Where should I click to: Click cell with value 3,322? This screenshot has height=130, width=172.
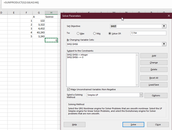pyautogui.click(x=39, y=25)
